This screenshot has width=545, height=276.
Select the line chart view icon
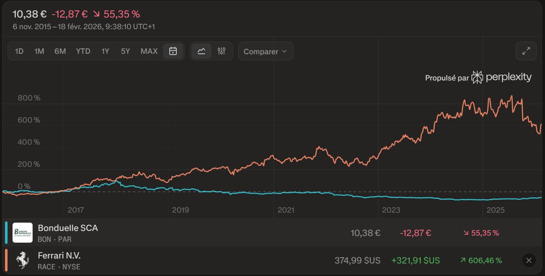pyautogui.click(x=201, y=51)
